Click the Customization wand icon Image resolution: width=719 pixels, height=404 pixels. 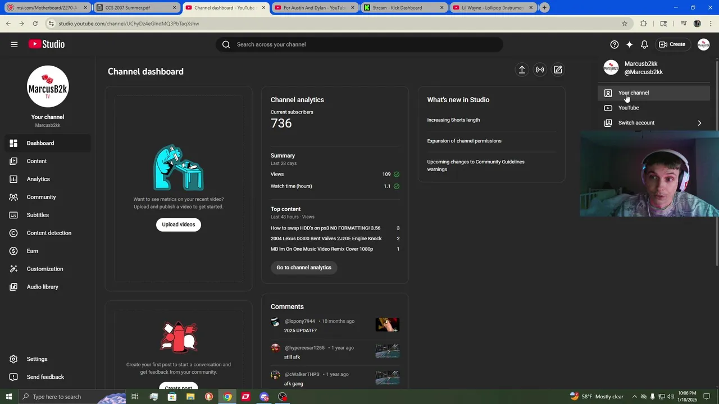pyautogui.click(x=13, y=269)
